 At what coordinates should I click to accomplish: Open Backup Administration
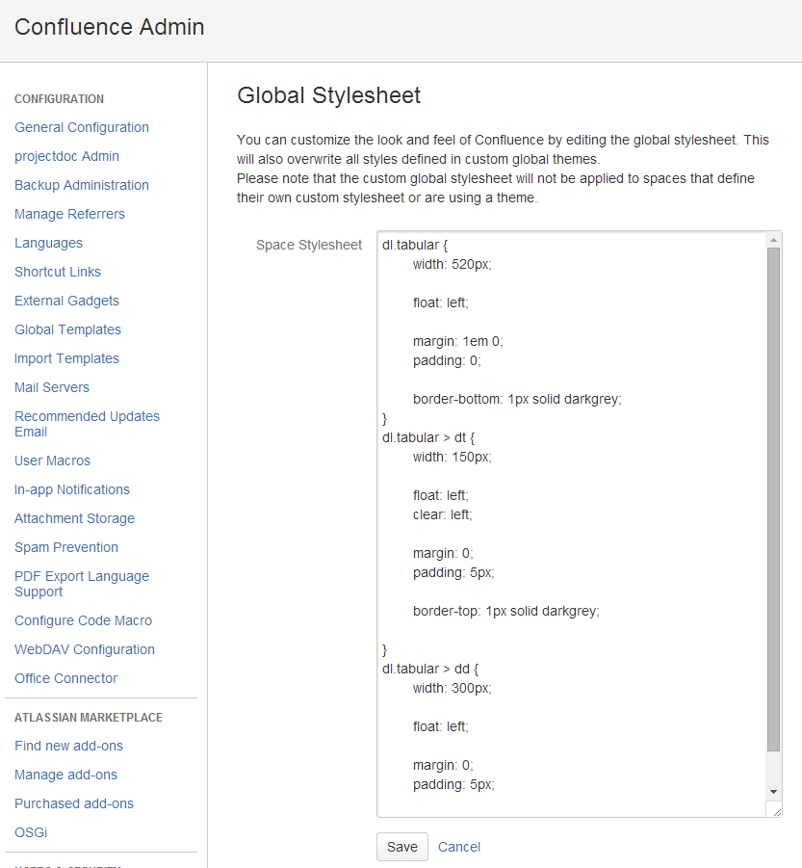82,185
